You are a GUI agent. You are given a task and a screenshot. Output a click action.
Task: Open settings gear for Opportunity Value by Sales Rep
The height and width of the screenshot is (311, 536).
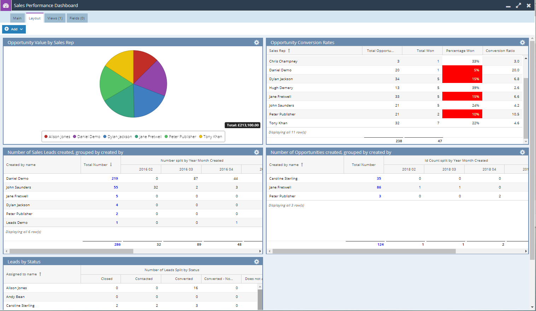(256, 42)
